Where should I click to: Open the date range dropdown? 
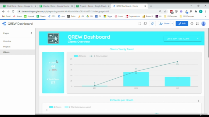pos(183,39)
